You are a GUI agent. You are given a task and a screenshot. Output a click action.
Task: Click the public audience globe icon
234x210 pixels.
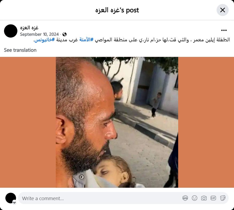tap(64, 34)
